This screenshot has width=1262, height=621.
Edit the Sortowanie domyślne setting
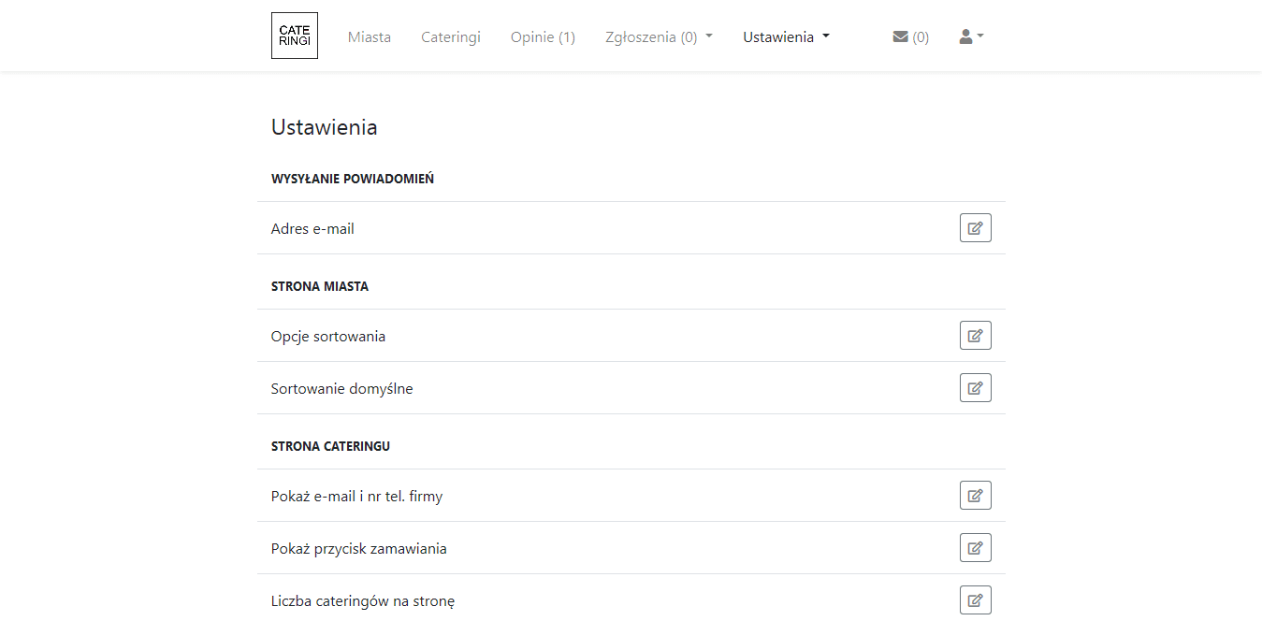pos(975,388)
